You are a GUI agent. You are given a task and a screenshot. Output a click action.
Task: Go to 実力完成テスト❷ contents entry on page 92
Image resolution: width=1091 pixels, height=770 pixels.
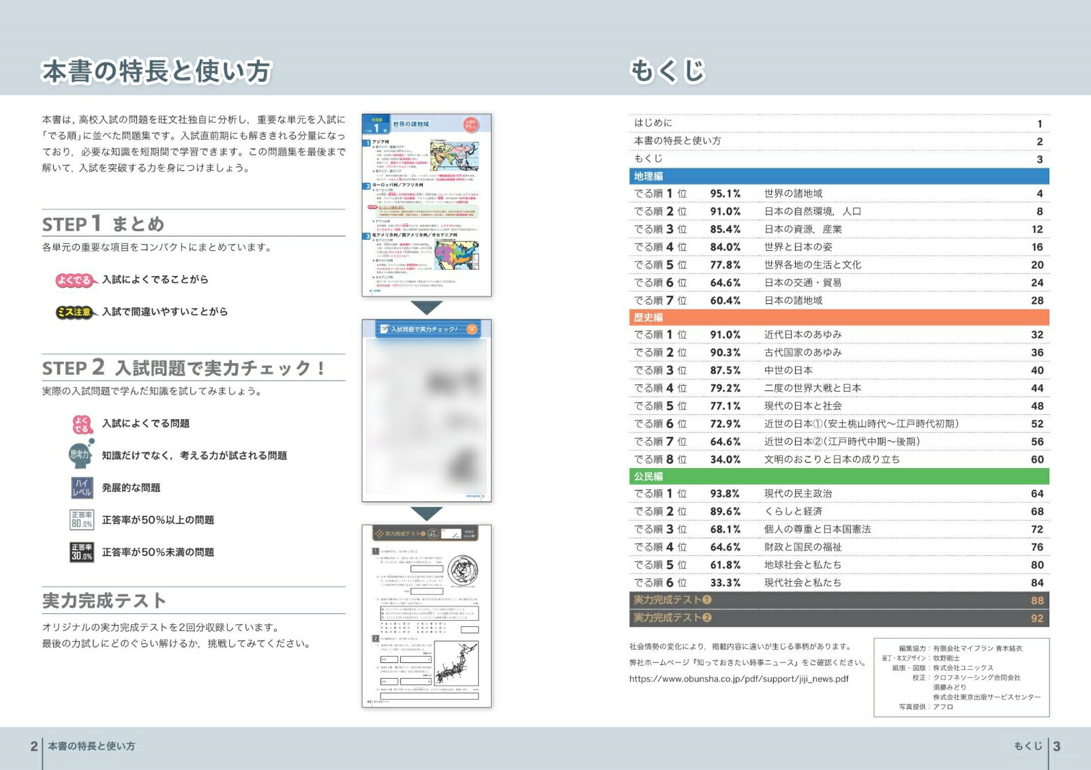839,618
